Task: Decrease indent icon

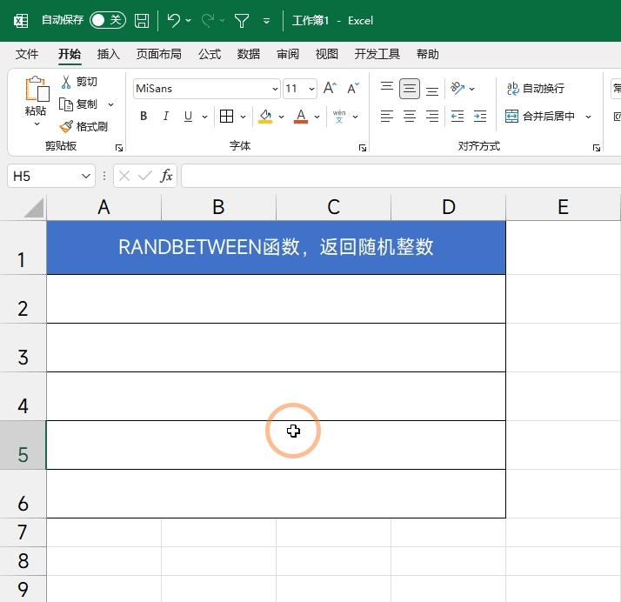Action: (457, 116)
